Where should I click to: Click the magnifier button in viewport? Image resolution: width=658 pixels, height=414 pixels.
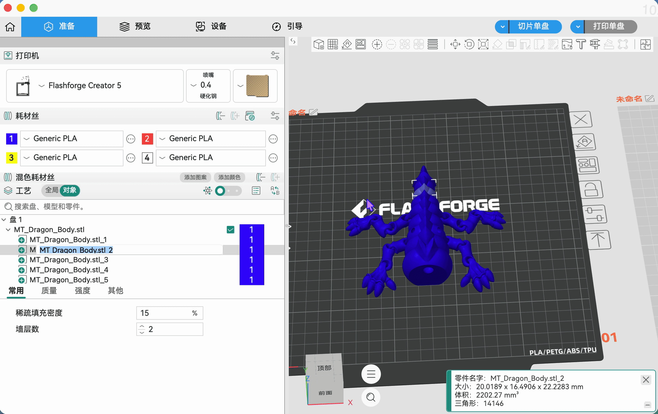pyautogui.click(x=371, y=397)
